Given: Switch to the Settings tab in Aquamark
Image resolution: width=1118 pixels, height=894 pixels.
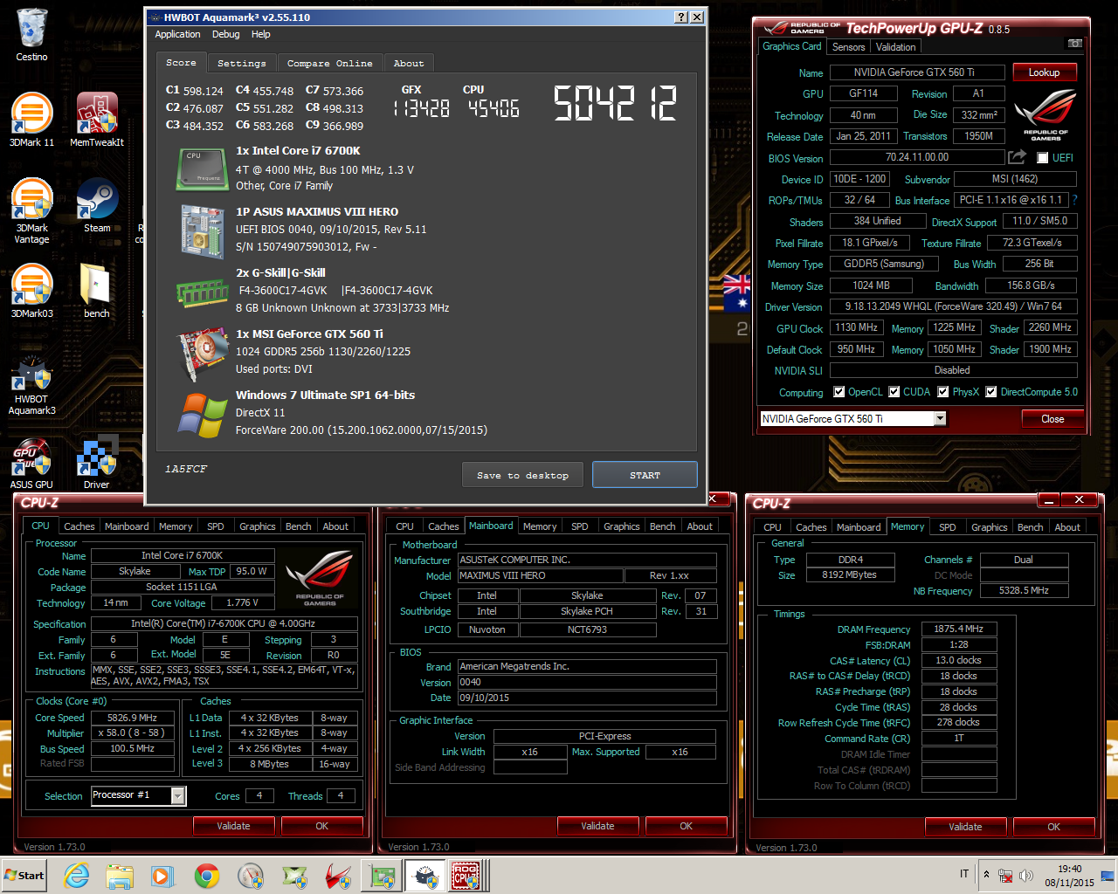Looking at the screenshot, I should [241, 63].
